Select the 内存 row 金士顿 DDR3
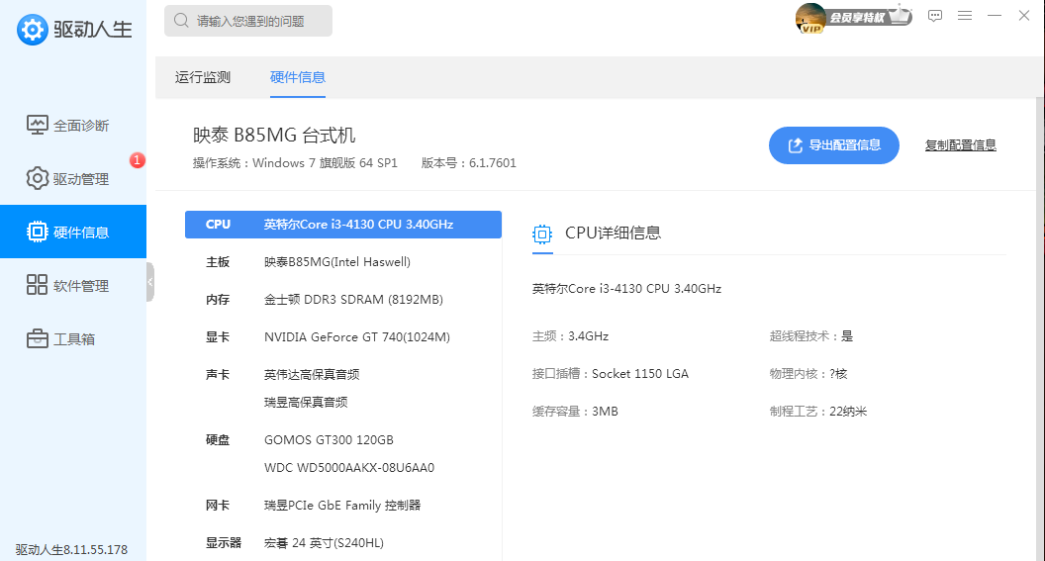This screenshot has height=561, width=1045. (x=343, y=299)
